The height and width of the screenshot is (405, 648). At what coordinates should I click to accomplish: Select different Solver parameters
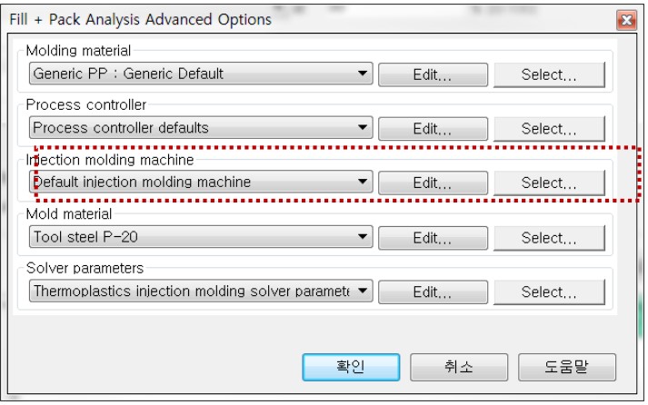pos(549,291)
